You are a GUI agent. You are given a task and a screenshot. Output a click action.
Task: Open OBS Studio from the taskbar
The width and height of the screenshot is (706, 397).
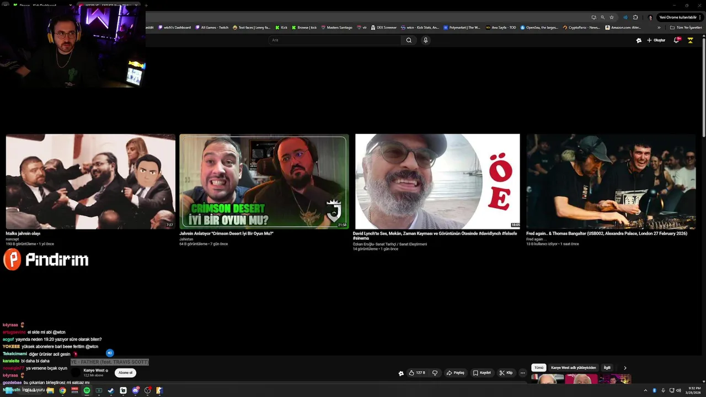coord(147,390)
